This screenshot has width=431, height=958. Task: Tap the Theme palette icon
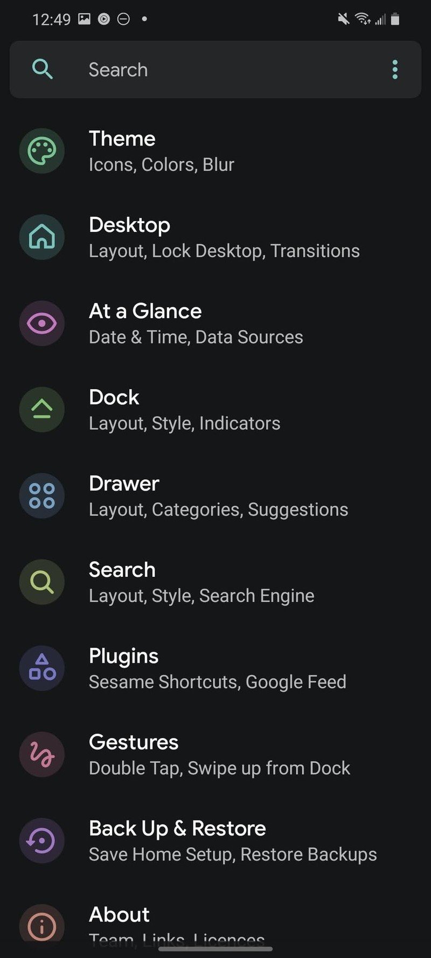coord(42,151)
